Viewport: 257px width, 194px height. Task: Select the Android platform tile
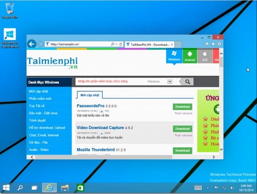point(190,56)
